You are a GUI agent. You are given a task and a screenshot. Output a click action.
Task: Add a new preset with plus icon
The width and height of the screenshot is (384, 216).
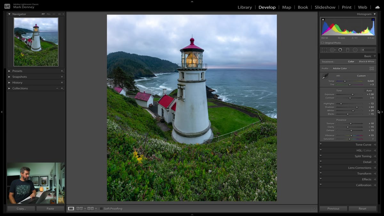pos(62,71)
